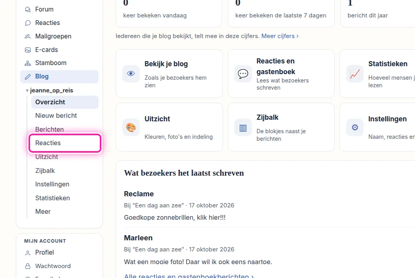The image size is (415, 278).
Task: Click keer bekeken de laatste 7 dagen
Action: (281, 15)
